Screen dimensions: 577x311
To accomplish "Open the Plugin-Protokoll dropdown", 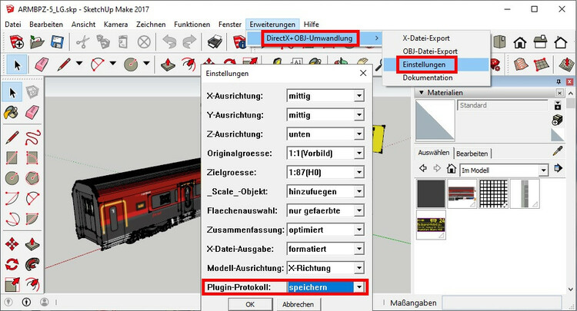I will click(359, 286).
